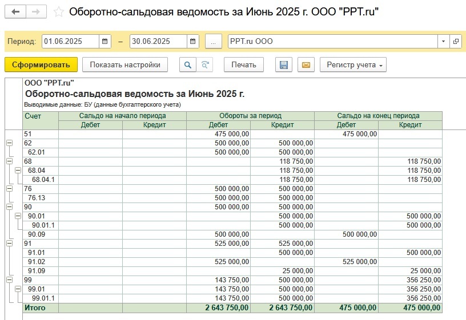Image resolution: width=466 pixels, height=320 pixels.
Task: Click account 68 credit turnover 118 750,00
Action: 282,161
